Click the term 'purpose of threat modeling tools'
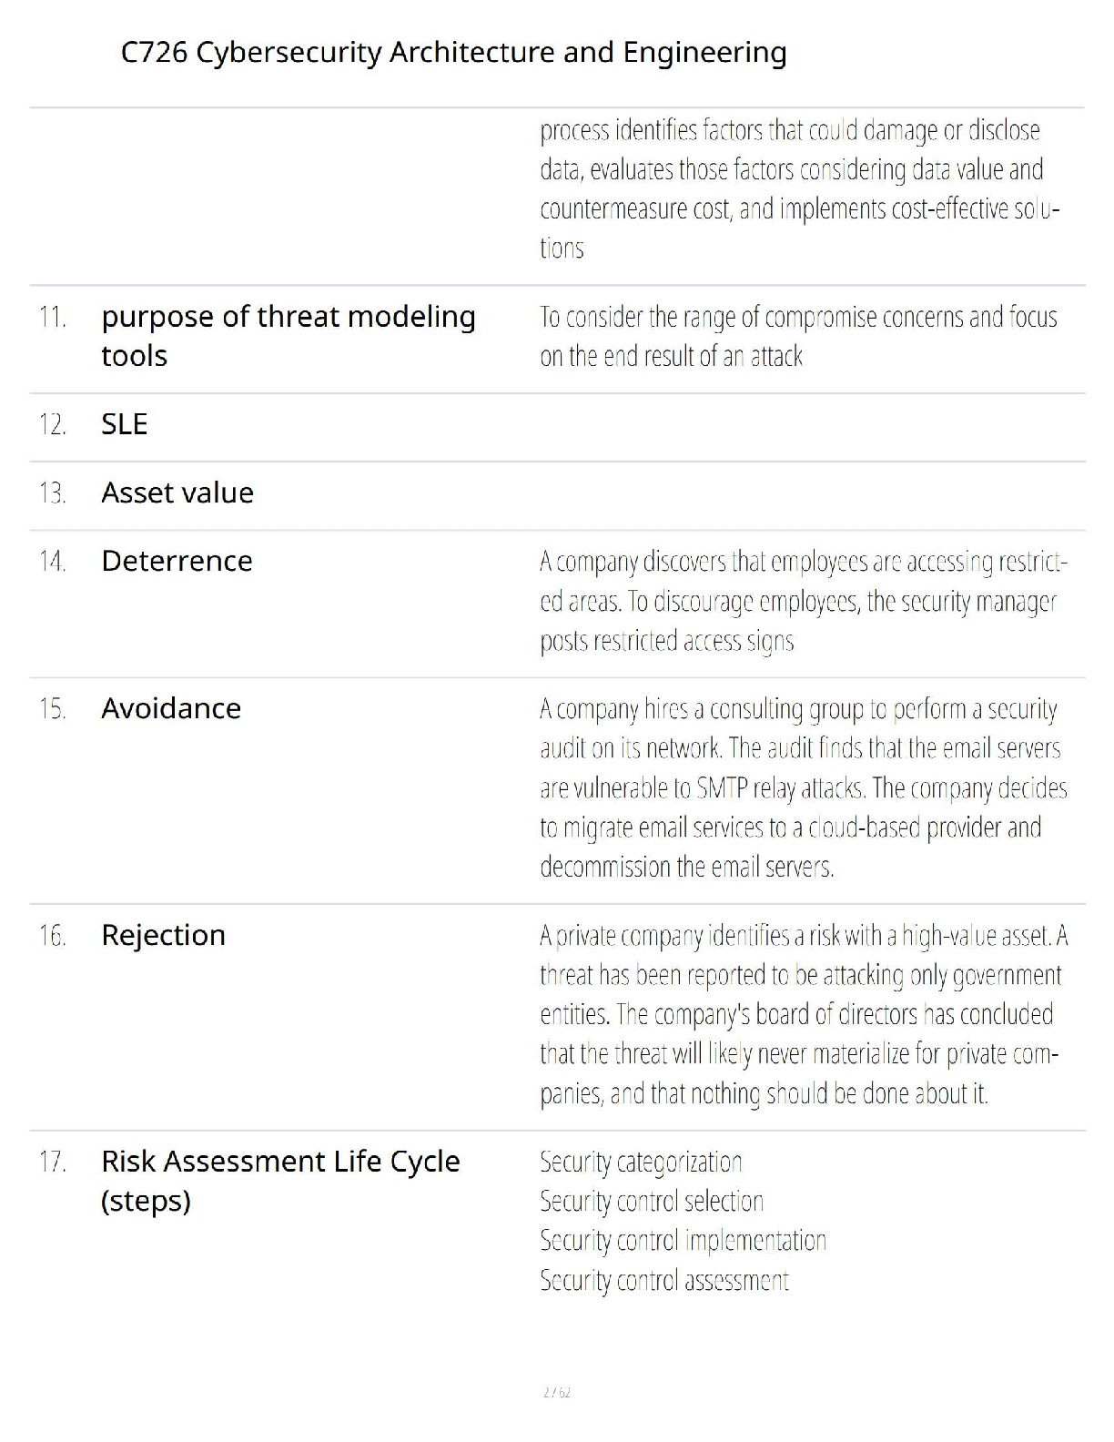1114x1442 pixels. tap(288, 336)
